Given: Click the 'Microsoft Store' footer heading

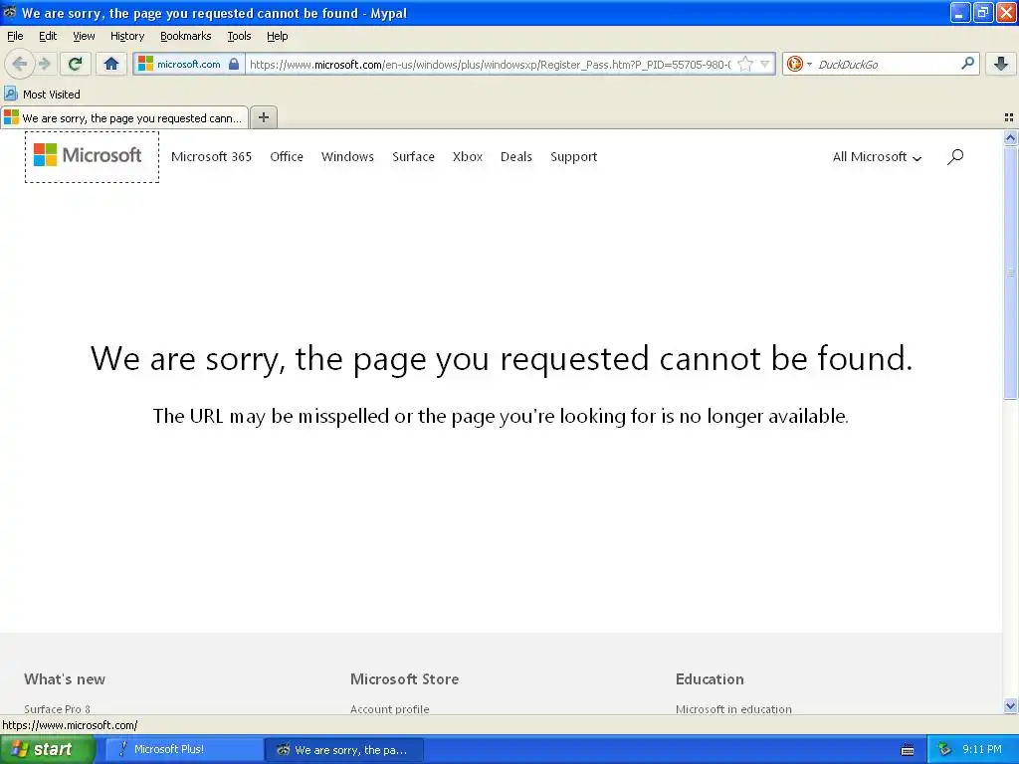Looking at the screenshot, I should pos(404,678).
